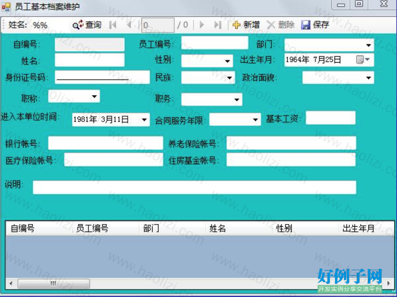Focus the 银行帐号 text field
This screenshot has width=397, height=297.
point(106,143)
